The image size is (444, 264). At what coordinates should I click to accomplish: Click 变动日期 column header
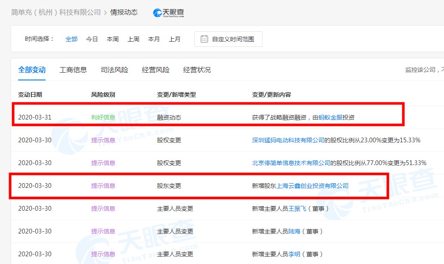[30, 95]
